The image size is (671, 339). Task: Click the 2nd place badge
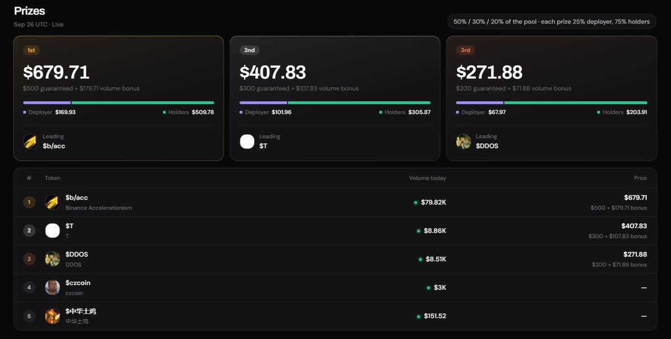coord(250,50)
